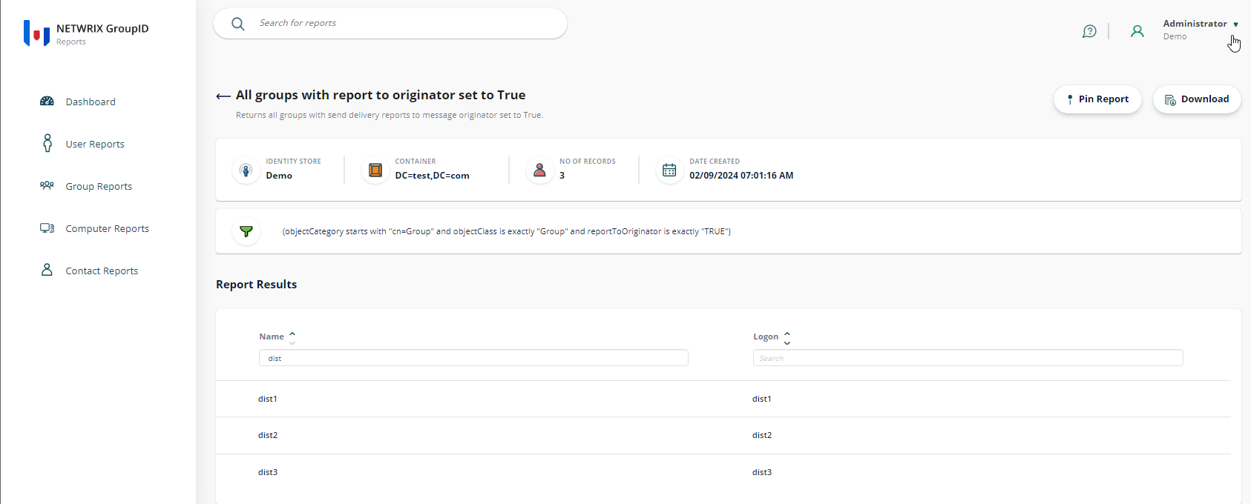The height and width of the screenshot is (504, 1251).
Task: Click the User Reports person icon
Action: [x=47, y=143]
